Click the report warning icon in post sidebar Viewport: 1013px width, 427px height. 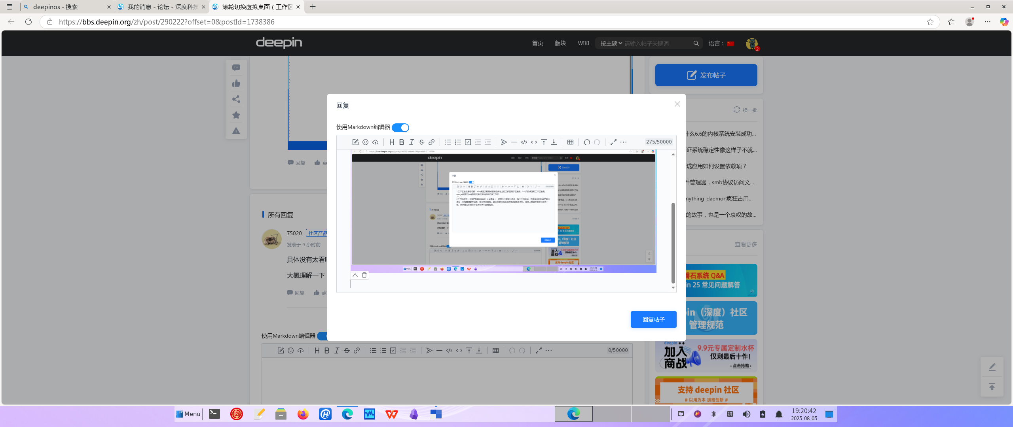pyautogui.click(x=236, y=131)
